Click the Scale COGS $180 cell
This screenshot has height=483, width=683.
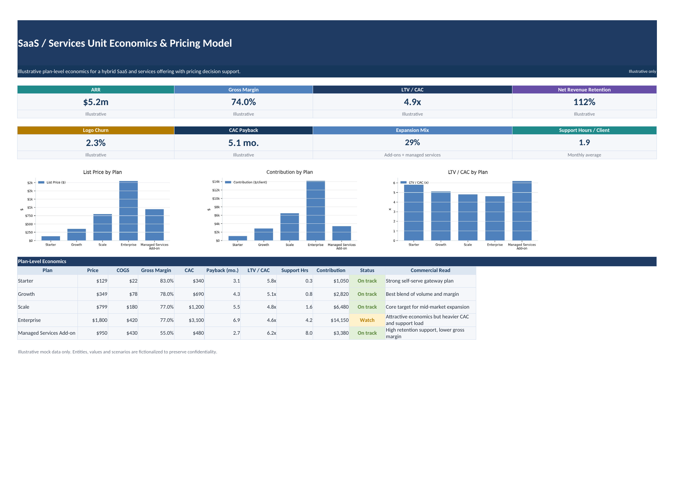click(x=123, y=307)
